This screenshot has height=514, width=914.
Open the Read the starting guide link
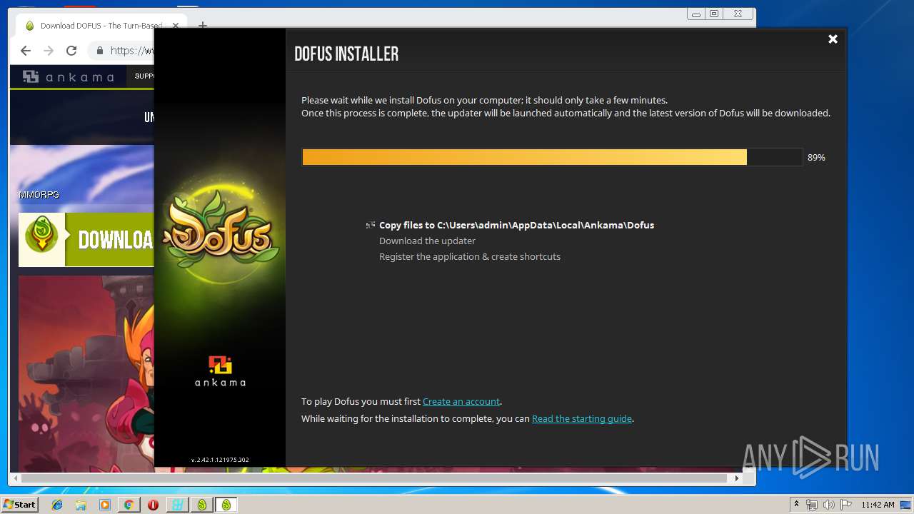[x=582, y=418]
